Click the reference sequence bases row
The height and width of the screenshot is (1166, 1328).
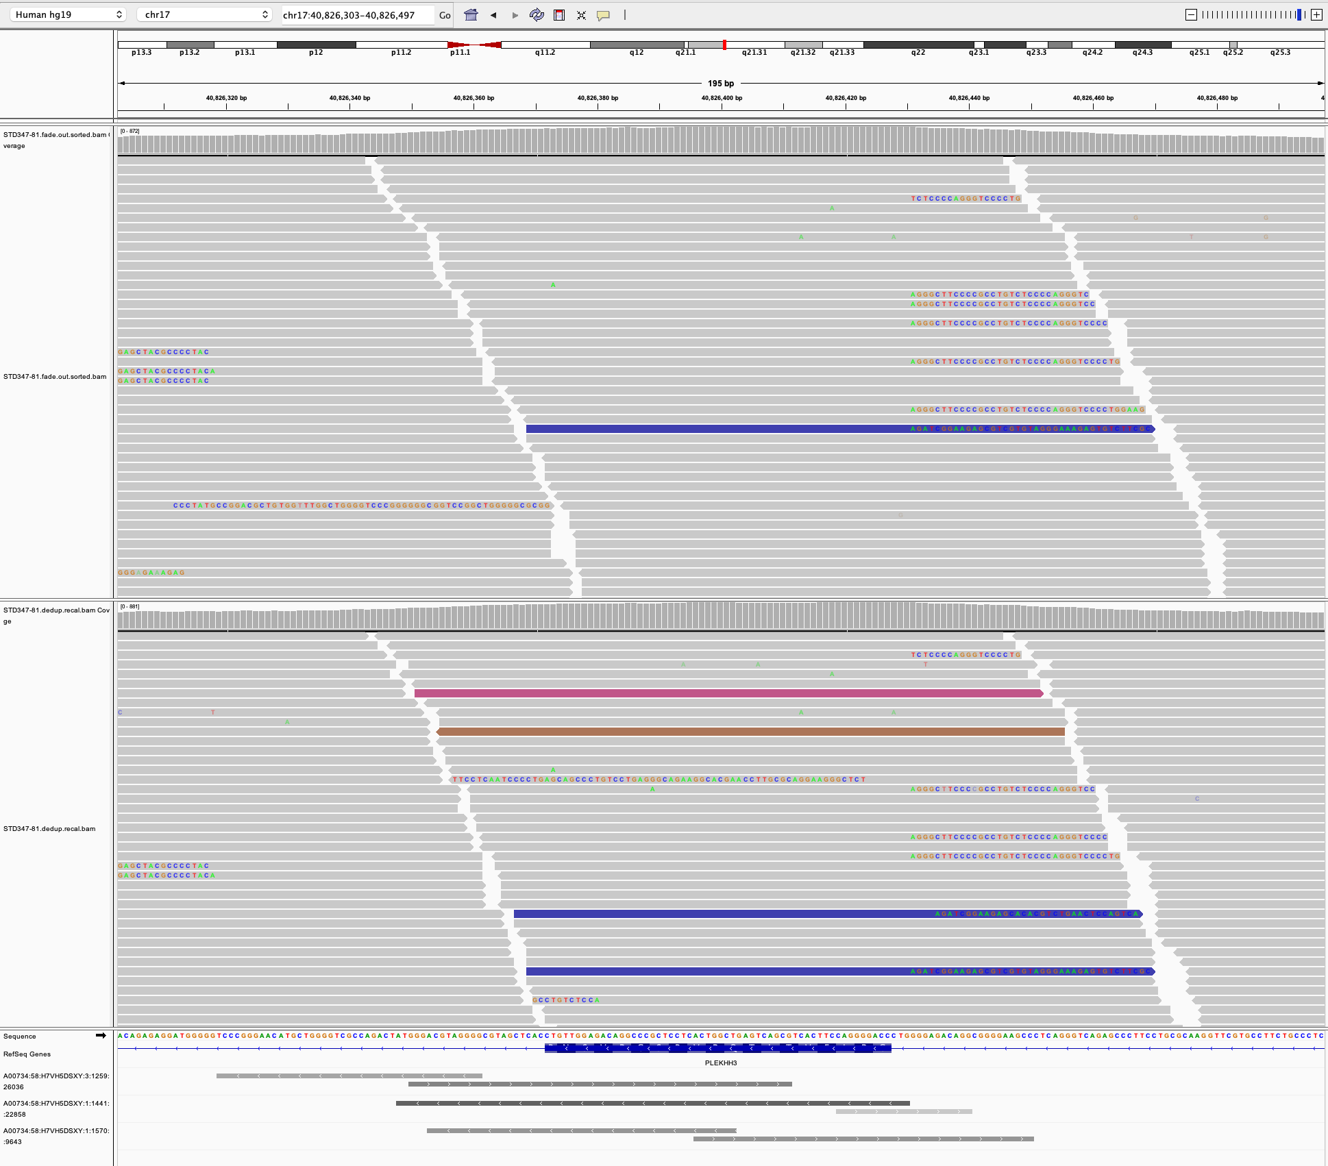(x=721, y=1036)
